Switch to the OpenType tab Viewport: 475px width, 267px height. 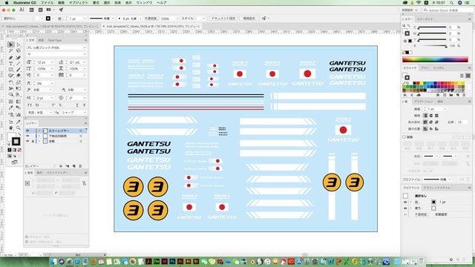click(x=54, y=40)
